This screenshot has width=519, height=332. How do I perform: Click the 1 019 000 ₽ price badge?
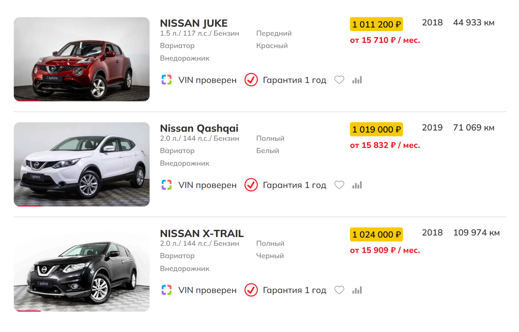point(376,129)
